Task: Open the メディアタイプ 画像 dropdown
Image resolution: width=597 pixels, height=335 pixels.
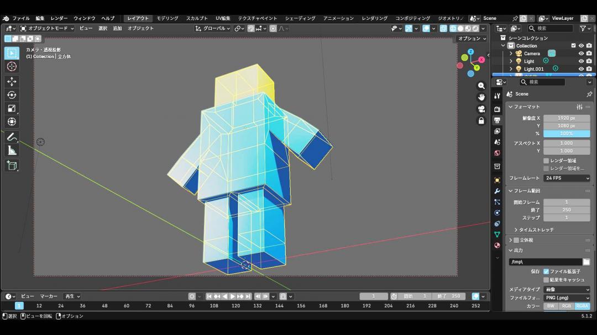Action: (x=567, y=289)
